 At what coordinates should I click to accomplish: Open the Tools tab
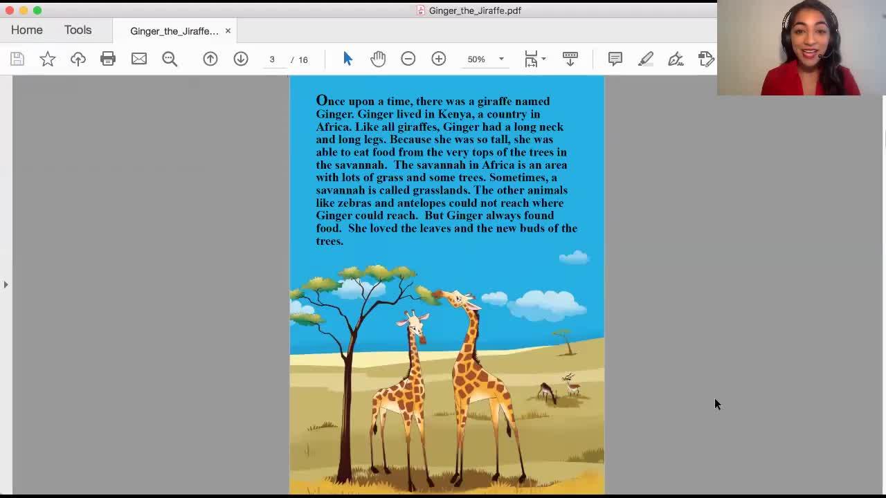click(78, 30)
